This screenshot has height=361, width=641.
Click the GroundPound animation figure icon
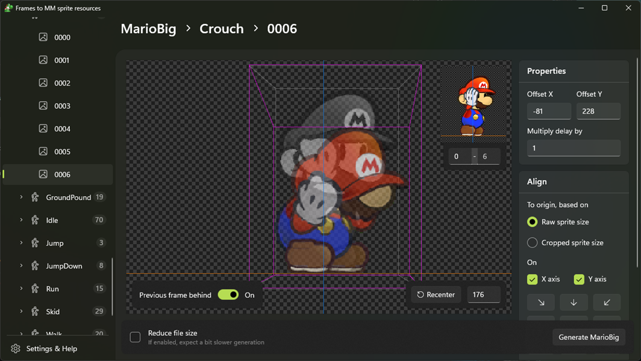[x=35, y=197]
